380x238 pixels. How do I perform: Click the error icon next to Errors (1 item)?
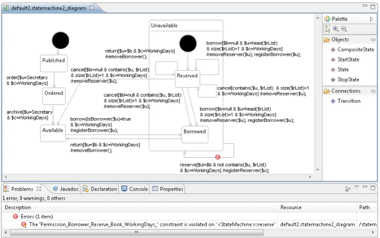[x=15, y=216]
